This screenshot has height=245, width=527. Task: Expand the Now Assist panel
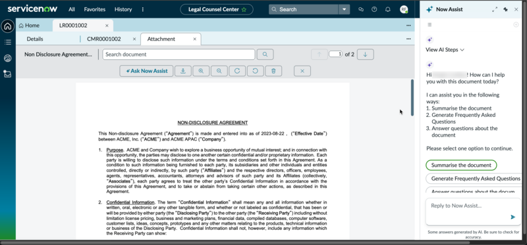coord(495,9)
